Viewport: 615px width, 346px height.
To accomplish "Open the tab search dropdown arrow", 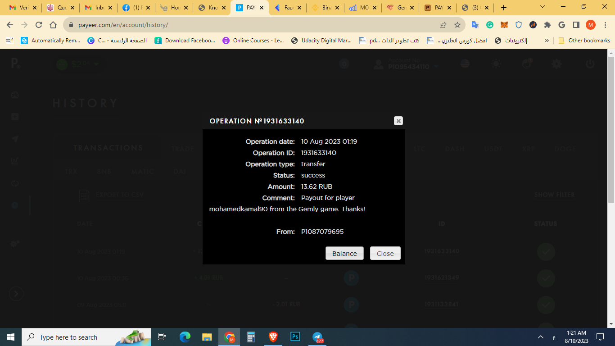I will (543, 7).
